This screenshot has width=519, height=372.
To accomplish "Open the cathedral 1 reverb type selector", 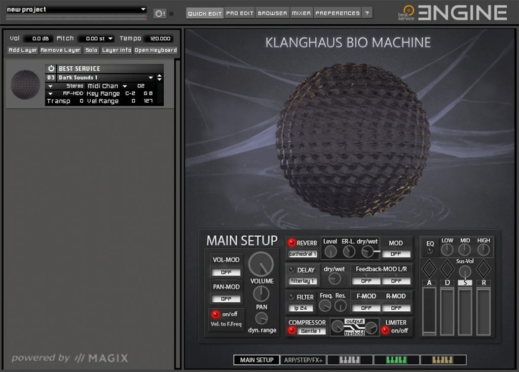I will point(303,254).
